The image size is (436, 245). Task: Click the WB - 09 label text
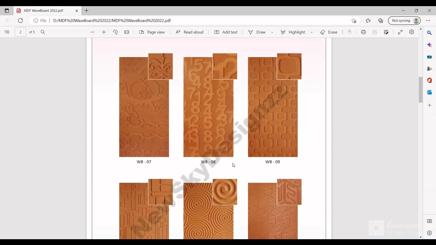click(x=272, y=162)
